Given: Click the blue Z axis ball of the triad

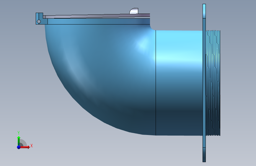Looking at the screenshot, I should click(19, 147).
